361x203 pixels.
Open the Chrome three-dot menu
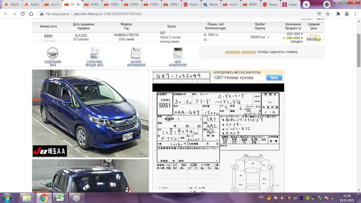355,14
